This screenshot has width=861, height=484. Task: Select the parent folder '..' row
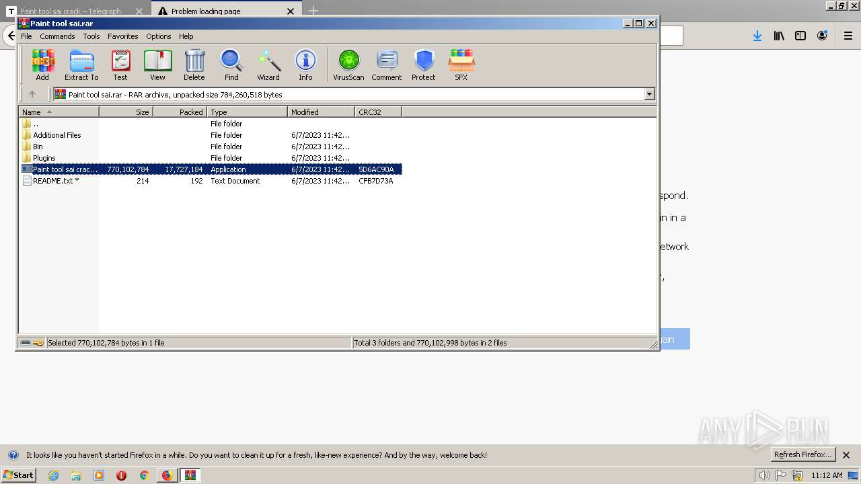(x=211, y=124)
